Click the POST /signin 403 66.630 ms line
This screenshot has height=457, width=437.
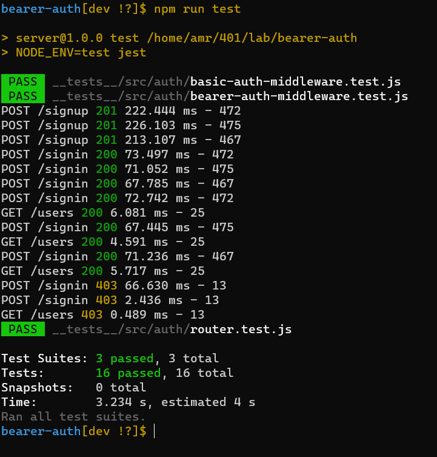coord(114,286)
